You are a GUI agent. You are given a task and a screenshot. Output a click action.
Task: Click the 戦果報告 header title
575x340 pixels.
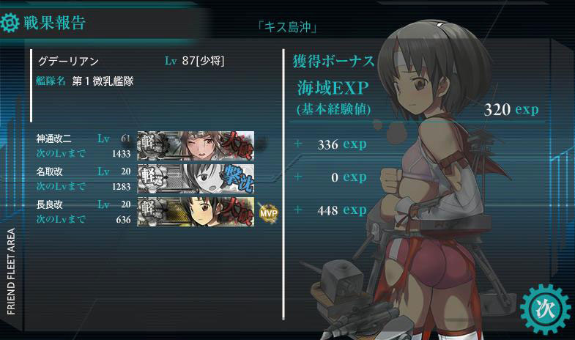[55, 23]
